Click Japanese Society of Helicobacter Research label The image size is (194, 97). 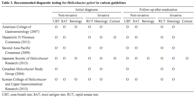pyautogui.click(x=25, y=61)
